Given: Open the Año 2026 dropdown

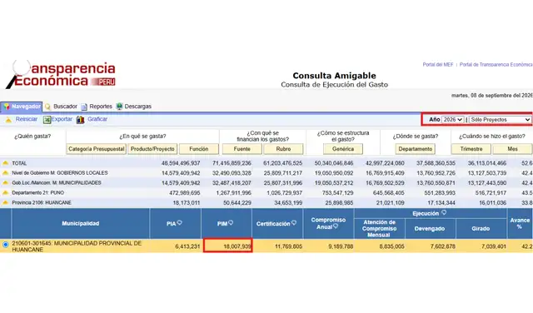Looking at the screenshot, I should (452, 120).
